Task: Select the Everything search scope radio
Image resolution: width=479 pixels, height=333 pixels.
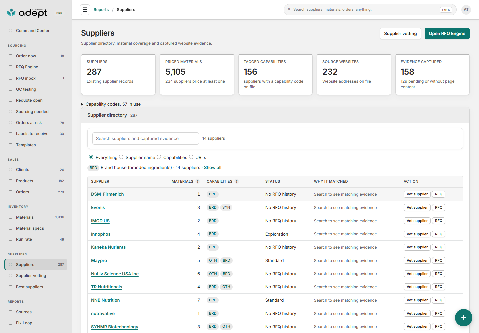Action: click(x=91, y=157)
